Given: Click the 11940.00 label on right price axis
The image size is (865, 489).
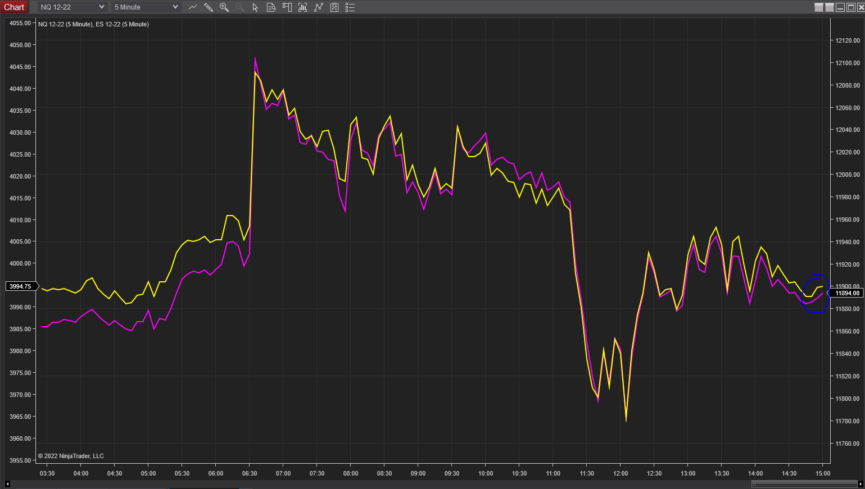Looking at the screenshot, I should coord(848,242).
